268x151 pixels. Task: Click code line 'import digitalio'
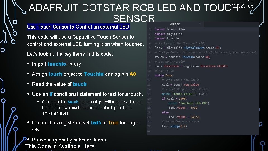click(169, 34)
